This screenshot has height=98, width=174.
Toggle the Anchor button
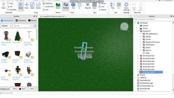point(102,10)
